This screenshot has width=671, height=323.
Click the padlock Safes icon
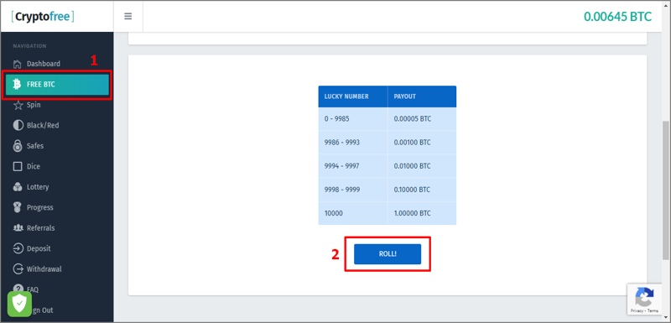tap(18, 146)
